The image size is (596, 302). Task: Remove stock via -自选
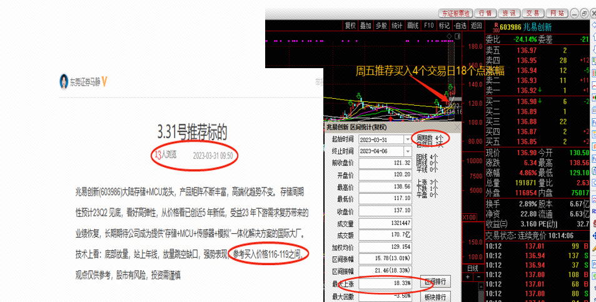pyautogui.click(x=460, y=26)
